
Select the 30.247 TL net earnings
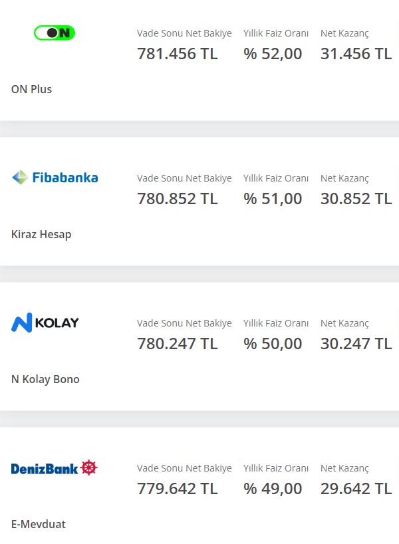click(x=356, y=344)
